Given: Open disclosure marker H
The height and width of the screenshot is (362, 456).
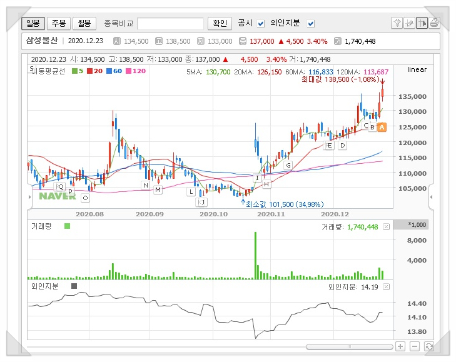Looking at the screenshot, I should click(266, 184).
